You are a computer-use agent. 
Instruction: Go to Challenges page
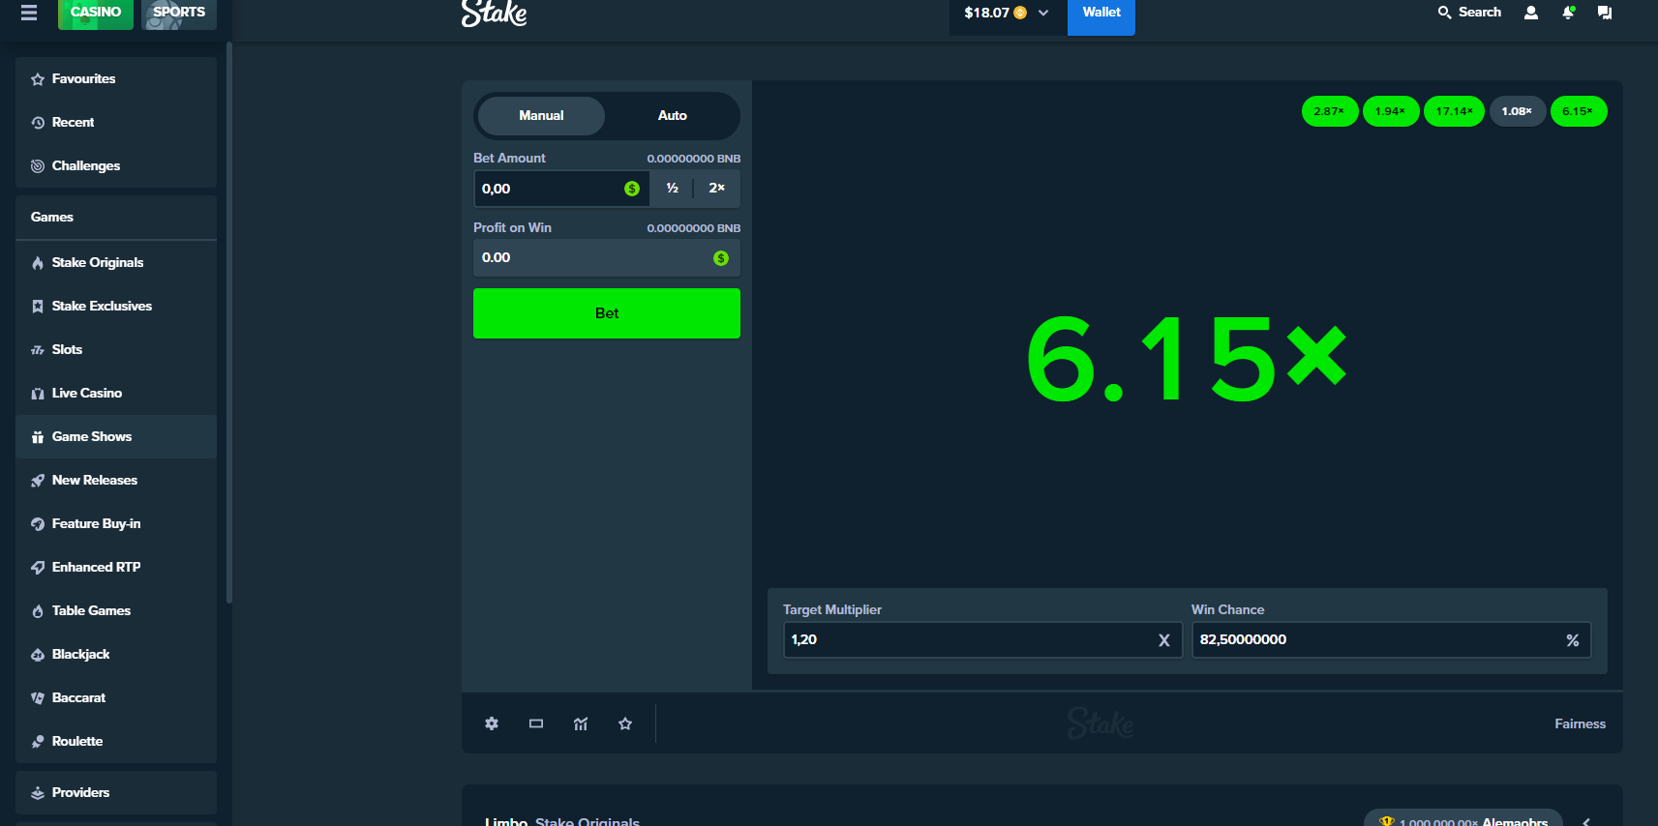point(116,166)
